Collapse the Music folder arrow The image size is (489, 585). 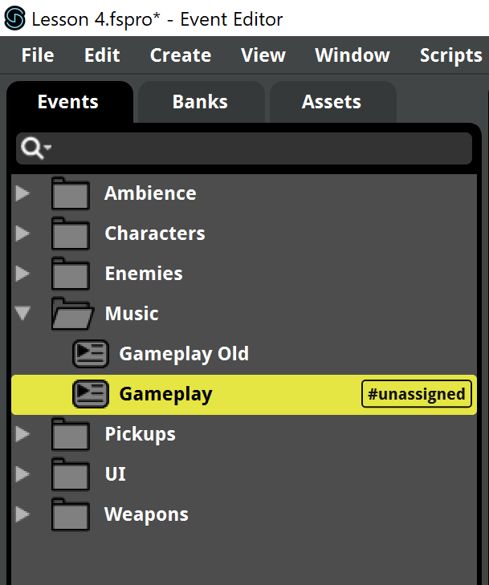22,314
